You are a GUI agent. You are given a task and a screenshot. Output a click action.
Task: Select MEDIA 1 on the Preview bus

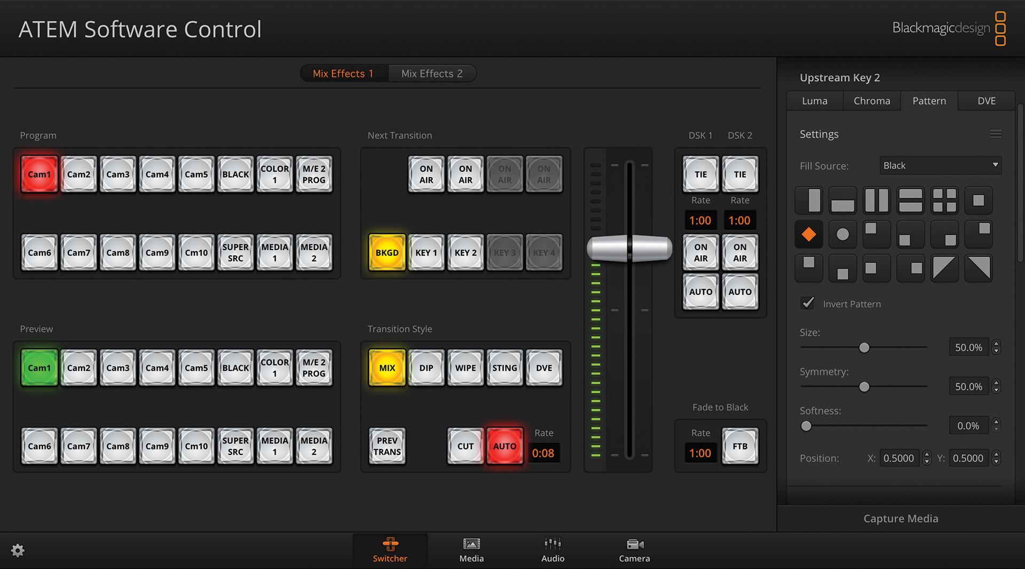tap(274, 446)
